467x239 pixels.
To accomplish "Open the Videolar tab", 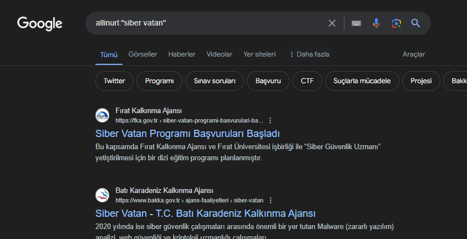I will pos(219,54).
